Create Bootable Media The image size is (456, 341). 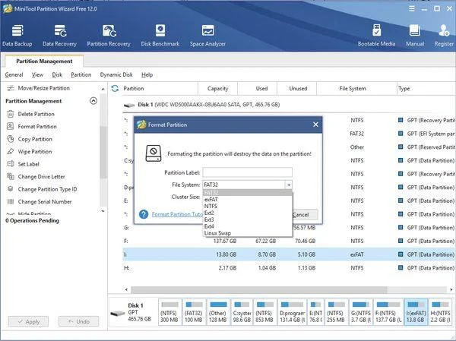click(x=376, y=36)
